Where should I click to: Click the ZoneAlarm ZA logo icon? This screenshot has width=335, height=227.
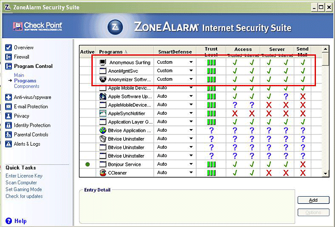[115, 27]
